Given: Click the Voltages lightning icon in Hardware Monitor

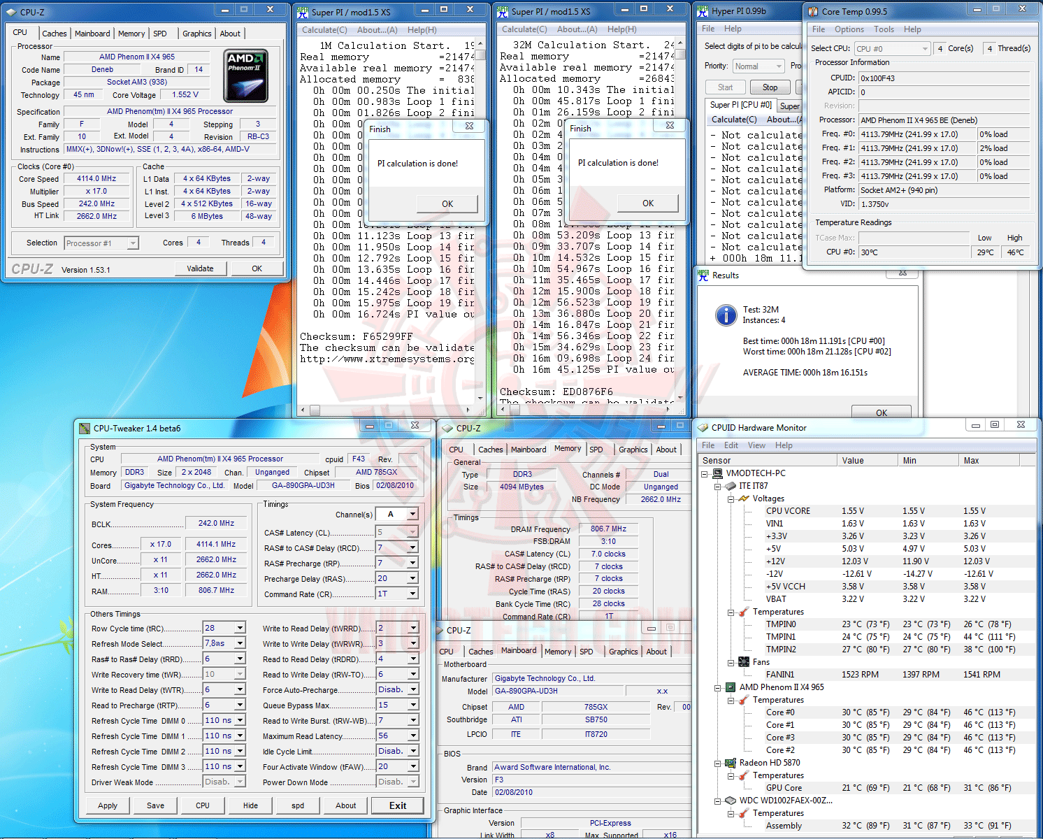Looking at the screenshot, I should (x=744, y=499).
